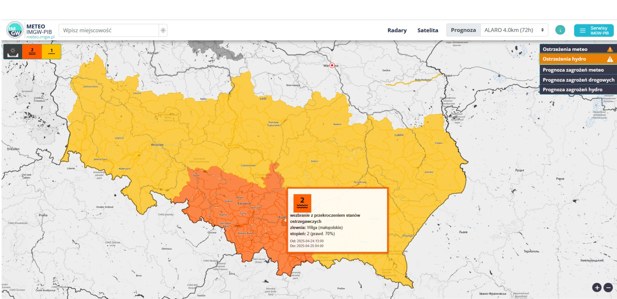Viewport: 617px width, 299px height.
Task: Click the IMGW circular logo
Action: coord(15,30)
